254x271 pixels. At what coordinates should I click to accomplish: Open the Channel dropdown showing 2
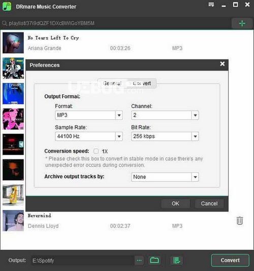[165, 115]
